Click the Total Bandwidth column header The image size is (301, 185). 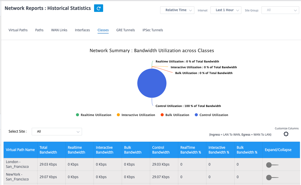(52, 150)
